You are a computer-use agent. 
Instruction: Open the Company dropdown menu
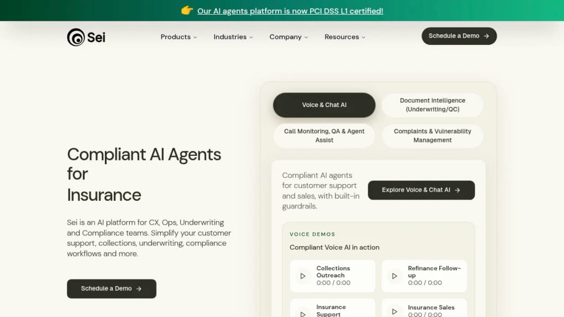pos(289,37)
